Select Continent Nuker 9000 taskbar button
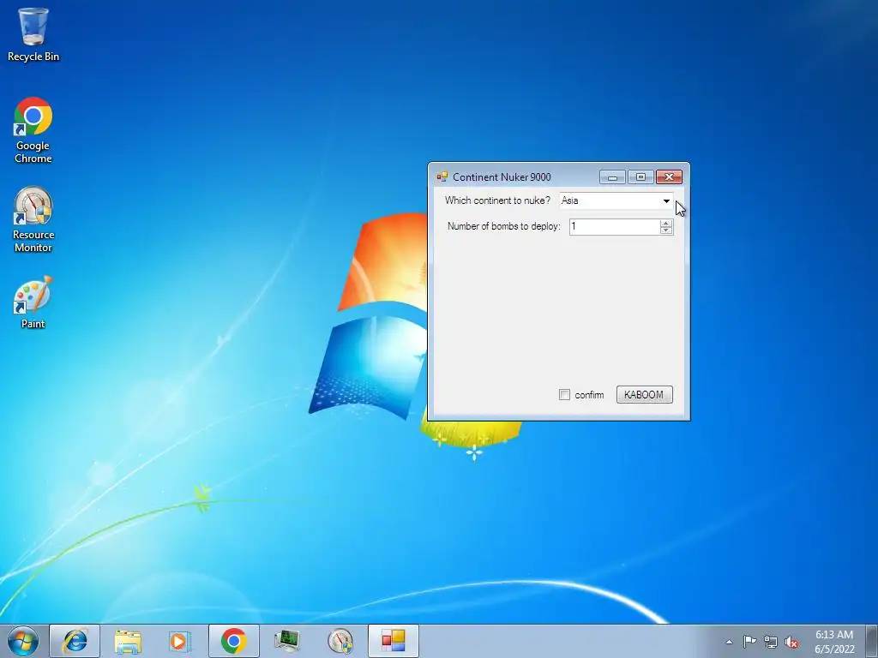The image size is (878, 658). click(393, 641)
